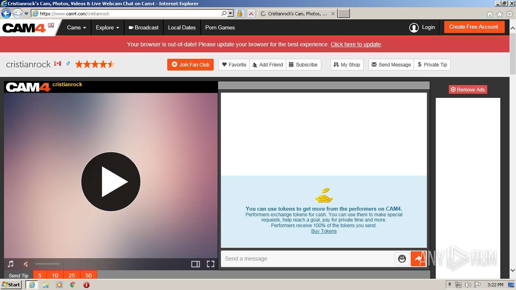The width and height of the screenshot is (516, 290).
Task: Open a new browser tab
Action: point(343,13)
